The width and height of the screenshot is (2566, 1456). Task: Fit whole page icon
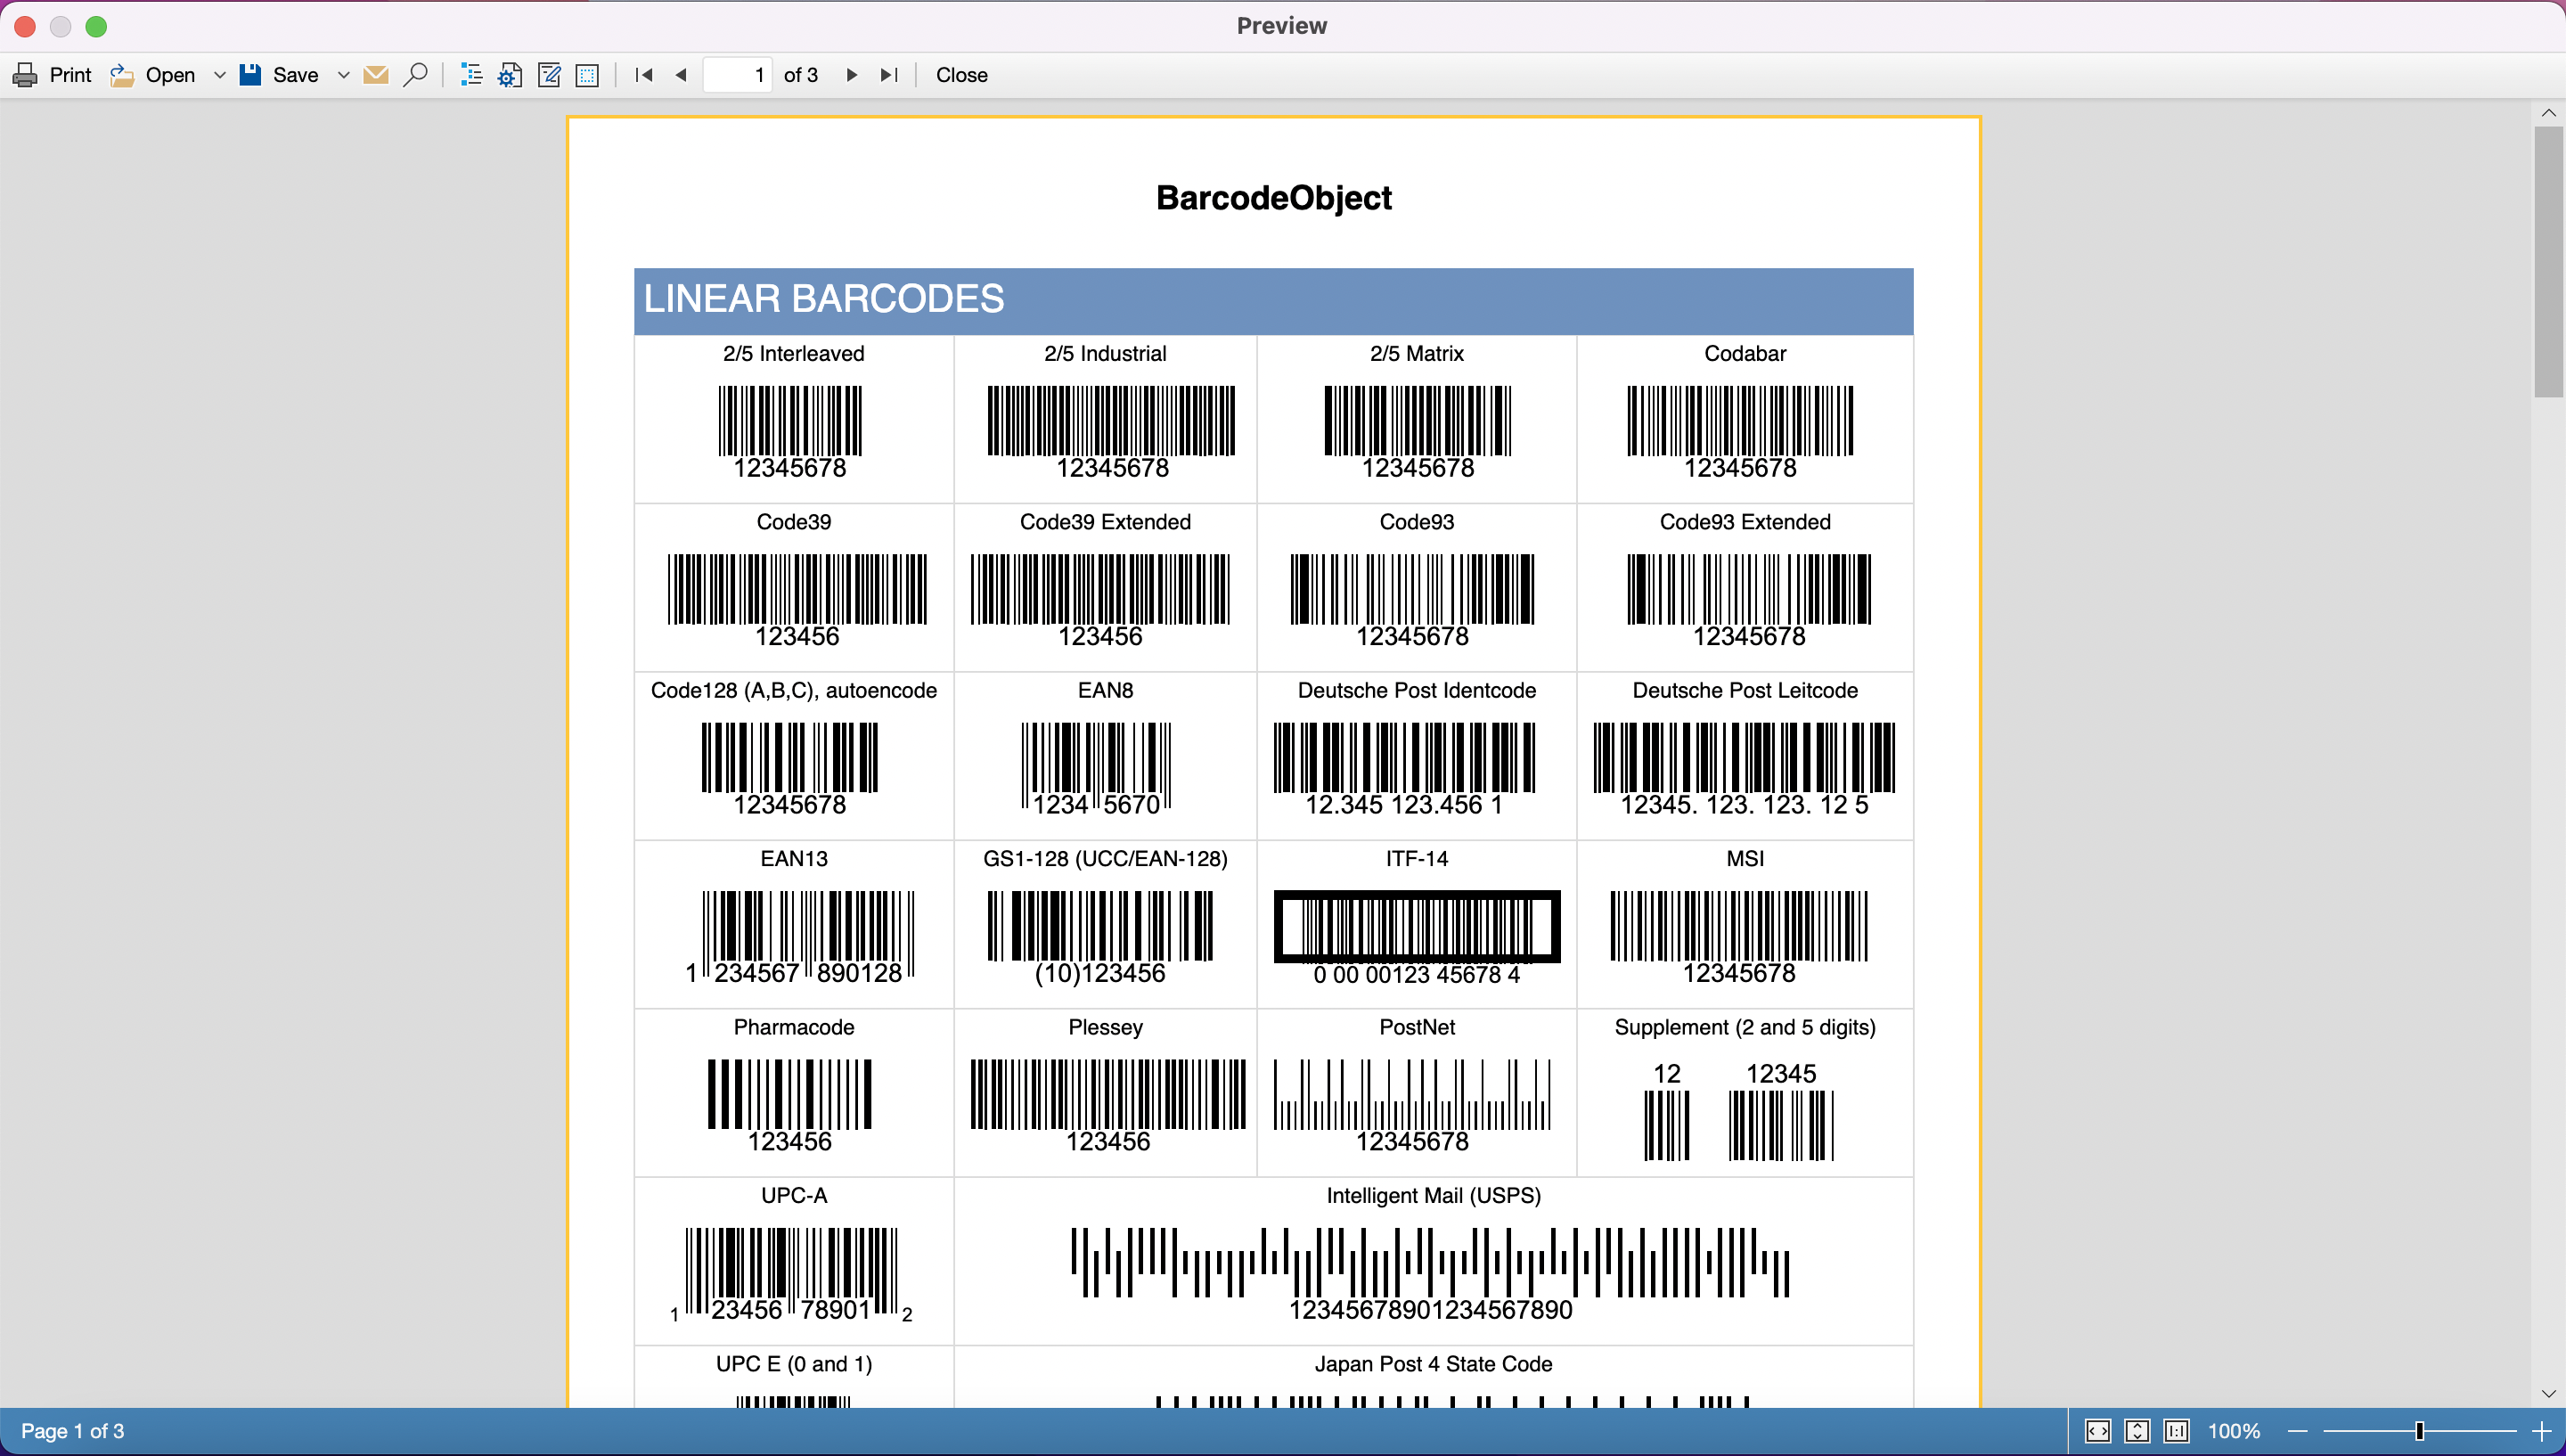pyautogui.click(x=2137, y=1431)
